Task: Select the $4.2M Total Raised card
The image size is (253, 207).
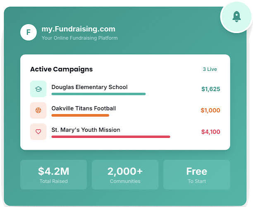Action: click(x=54, y=175)
